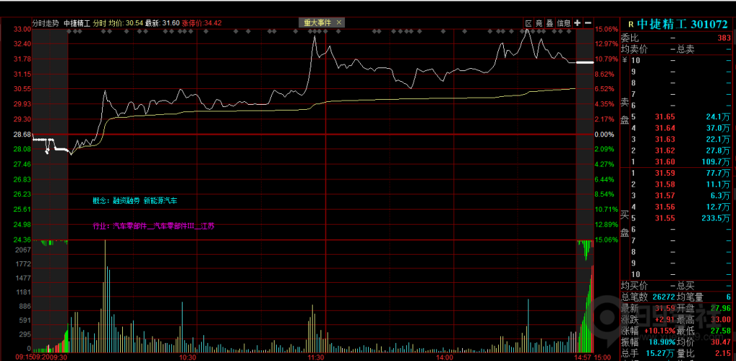Click the 区 (interval) toolbar icon
Viewport: 736px width, 361px height.
pos(528,23)
